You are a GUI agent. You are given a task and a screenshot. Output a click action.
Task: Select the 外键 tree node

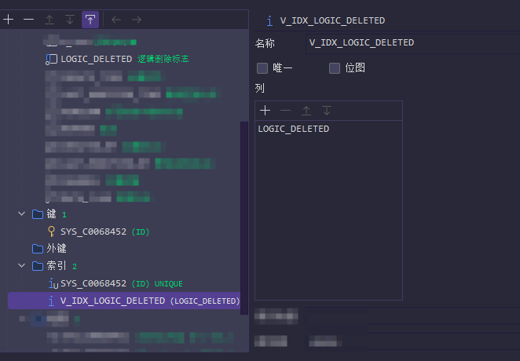click(124, 249)
